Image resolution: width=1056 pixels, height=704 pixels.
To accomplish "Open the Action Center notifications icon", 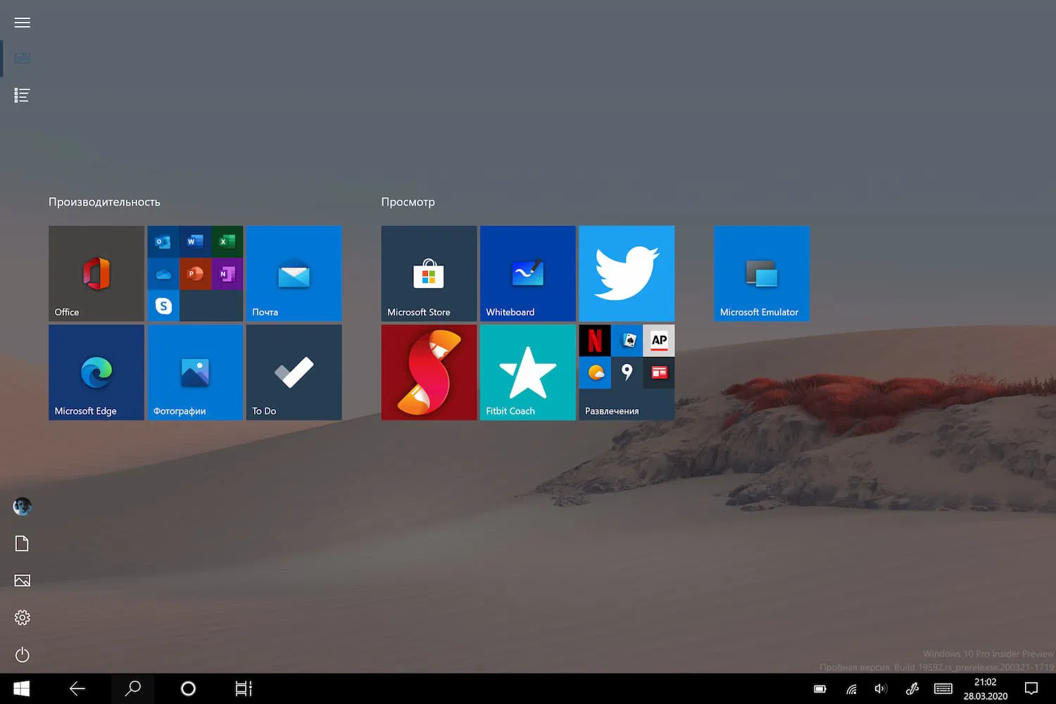I will coord(1031,689).
